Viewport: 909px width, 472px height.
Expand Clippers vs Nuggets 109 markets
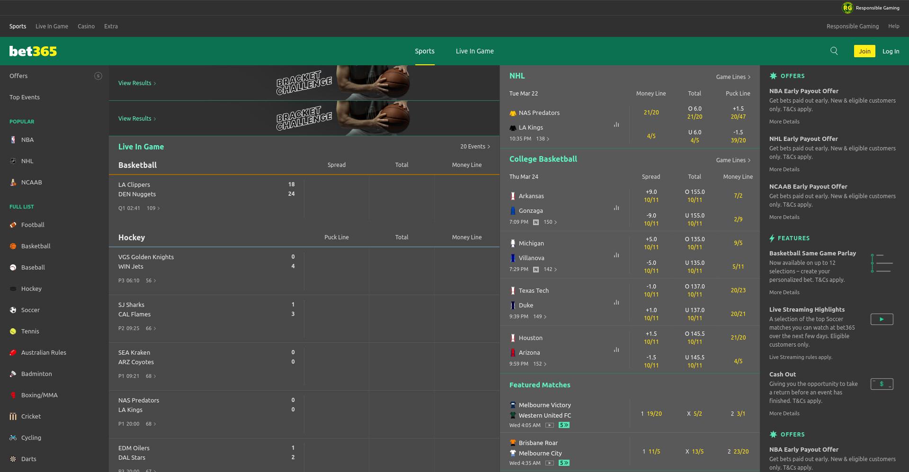coord(153,208)
